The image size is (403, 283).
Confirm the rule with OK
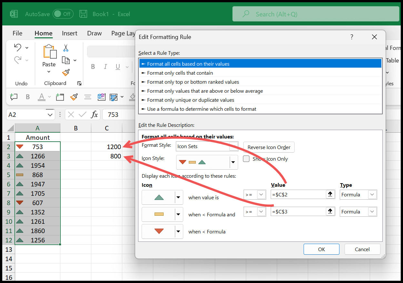[x=321, y=249]
